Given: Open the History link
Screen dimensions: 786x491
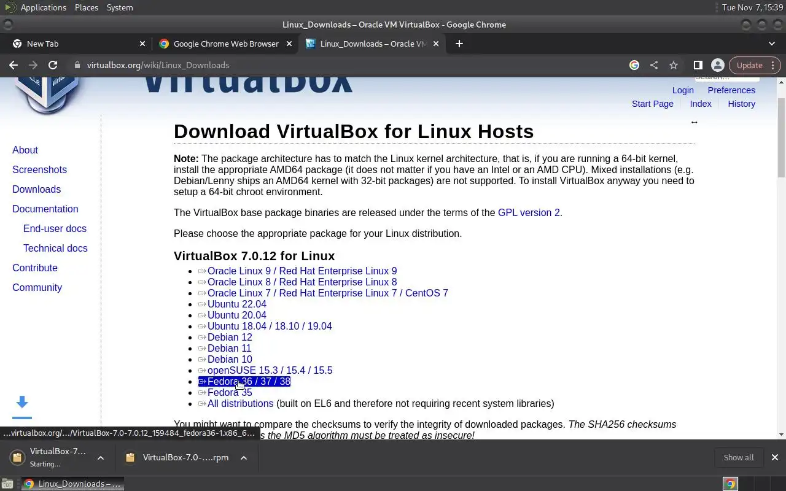Looking at the screenshot, I should [742, 104].
